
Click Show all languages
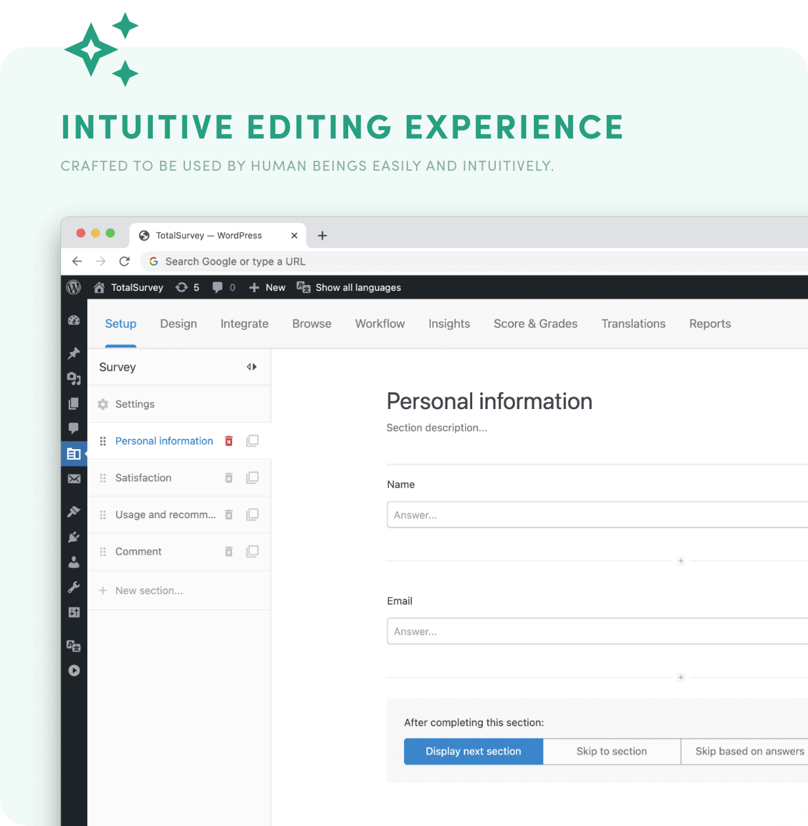(349, 288)
